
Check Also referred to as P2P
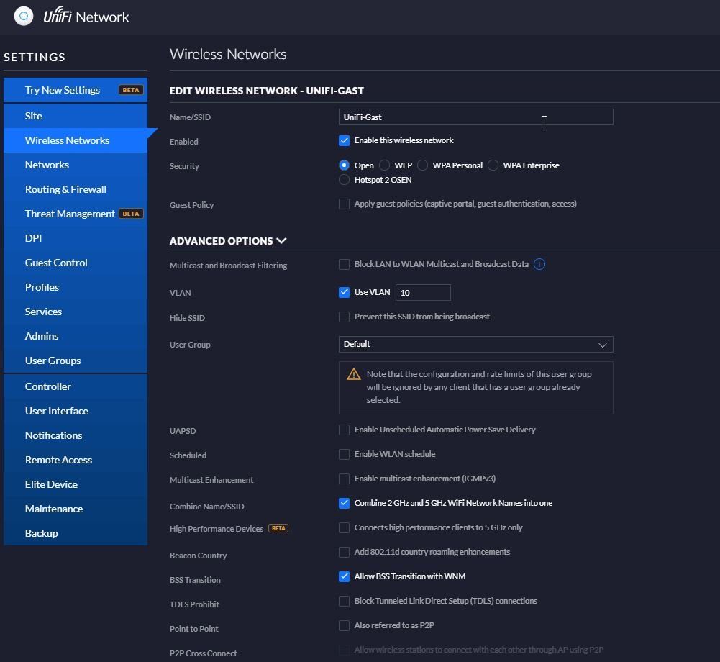click(344, 625)
